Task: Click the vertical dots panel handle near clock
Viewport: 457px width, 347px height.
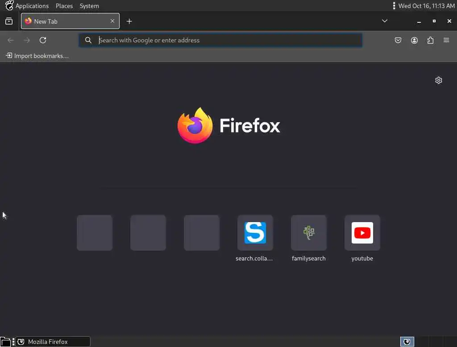Action: pyautogui.click(x=394, y=6)
